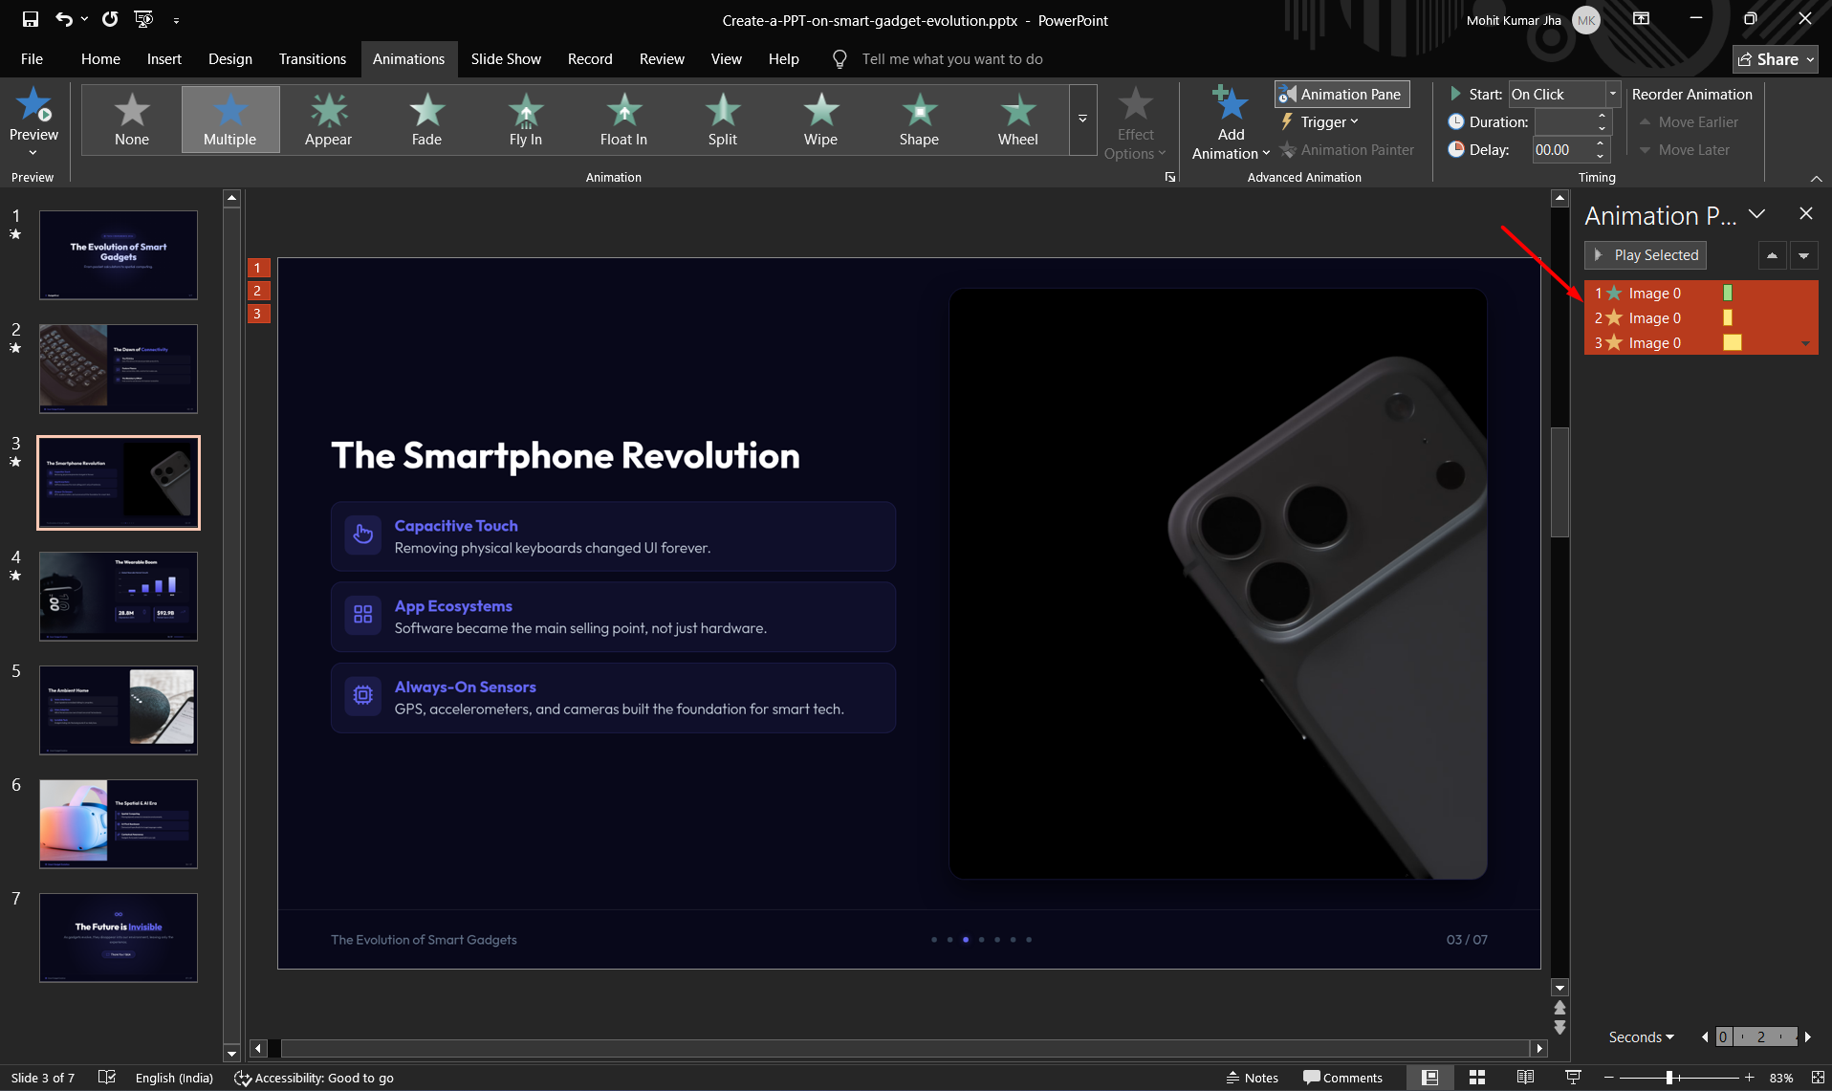Close the Animation Pane

(1805, 214)
